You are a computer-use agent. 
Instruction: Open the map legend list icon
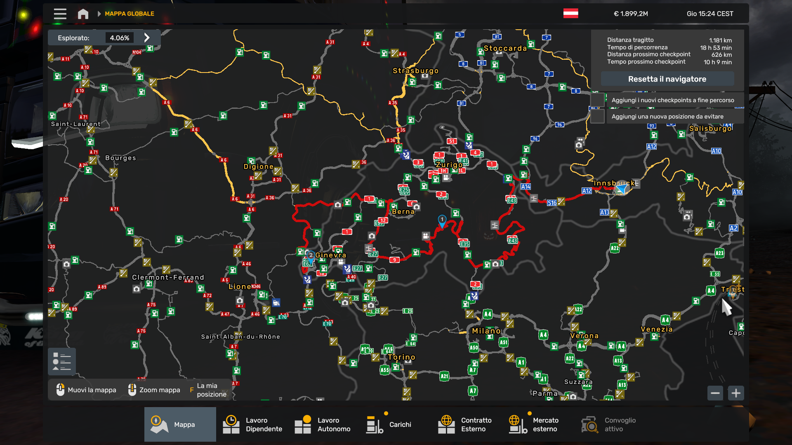click(x=62, y=361)
